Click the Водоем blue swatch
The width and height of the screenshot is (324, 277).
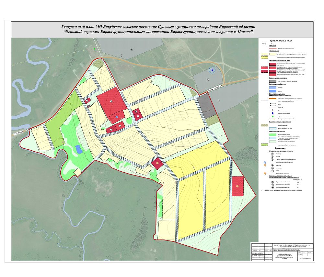[x=273, y=91]
